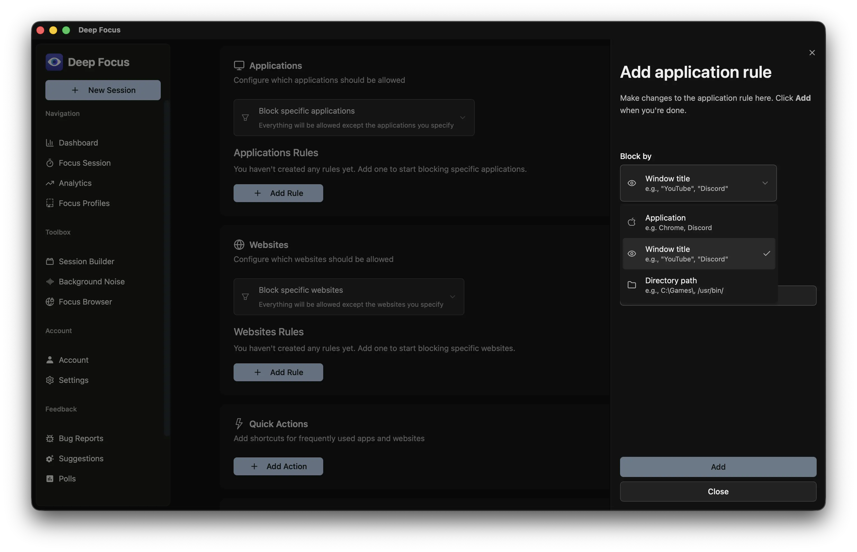Click the Settings gear icon
Viewport: 857px width, 552px height.
[x=50, y=380]
